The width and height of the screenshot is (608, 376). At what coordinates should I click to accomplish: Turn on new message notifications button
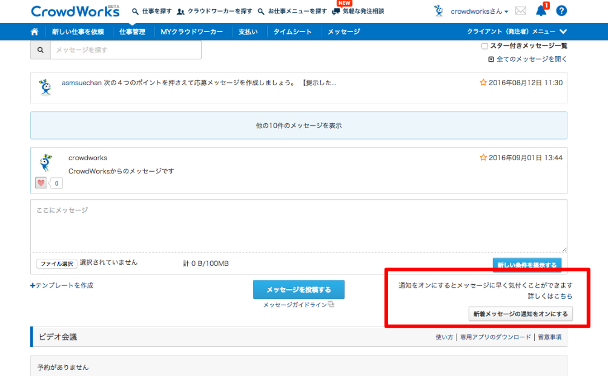click(521, 314)
